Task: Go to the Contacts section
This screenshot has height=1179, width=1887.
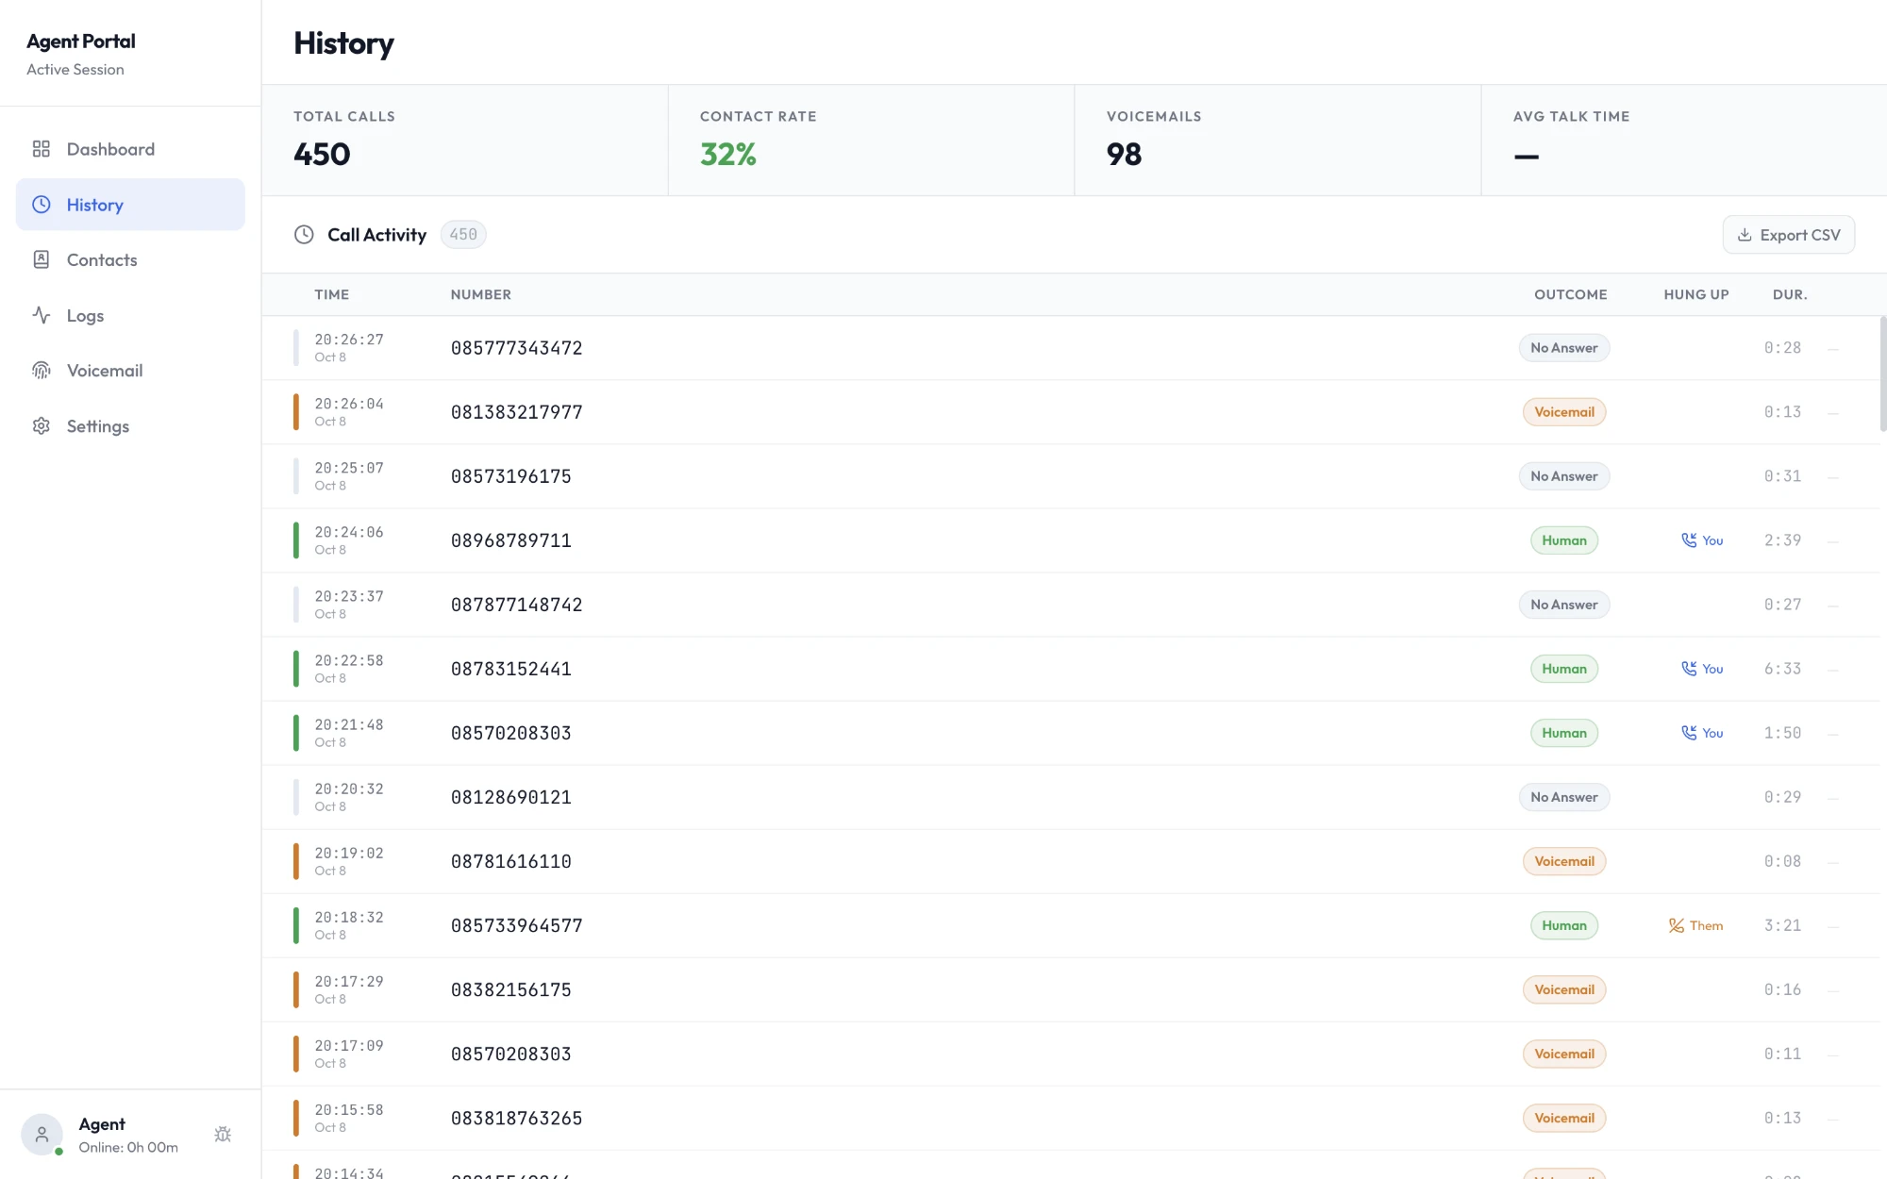Action: point(130,259)
